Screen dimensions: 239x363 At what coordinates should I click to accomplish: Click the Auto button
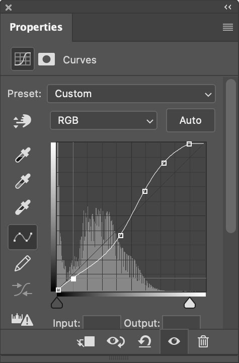click(191, 120)
